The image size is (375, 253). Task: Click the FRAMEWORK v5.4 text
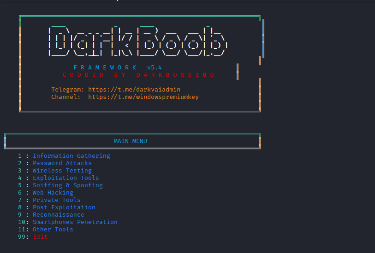tap(118, 68)
